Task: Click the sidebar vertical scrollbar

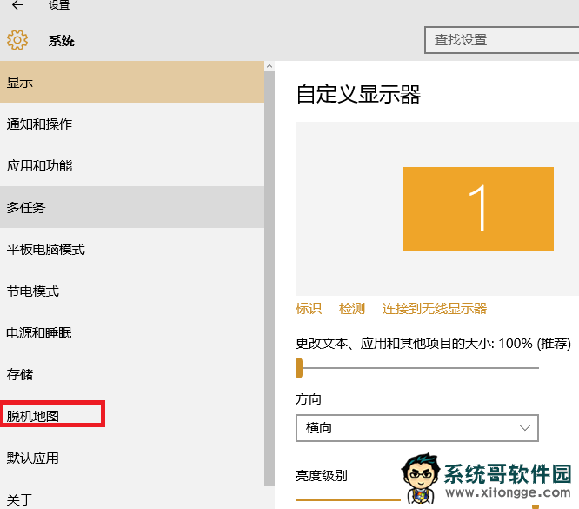Action: [x=270, y=261]
